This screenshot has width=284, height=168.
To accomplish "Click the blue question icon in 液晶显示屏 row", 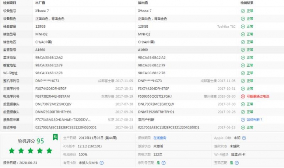I will click(x=243, y=120).
